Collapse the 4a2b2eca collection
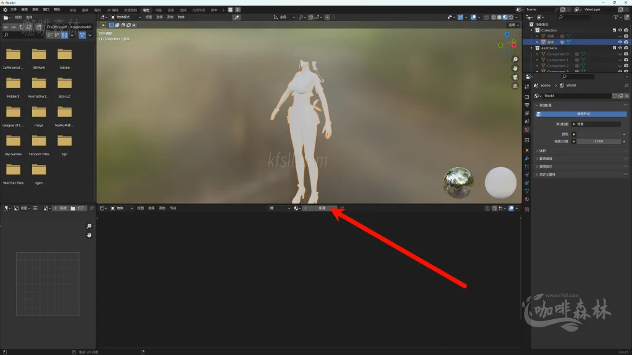The width and height of the screenshot is (632, 355). [531, 48]
